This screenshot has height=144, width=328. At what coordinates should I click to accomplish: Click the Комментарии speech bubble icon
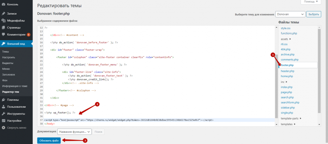[x=3, y=34]
